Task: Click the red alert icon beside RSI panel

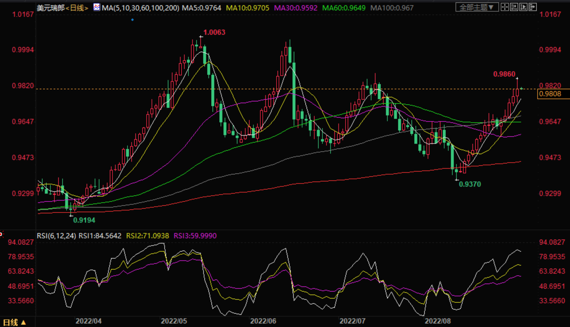Action: [x=1, y=234]
